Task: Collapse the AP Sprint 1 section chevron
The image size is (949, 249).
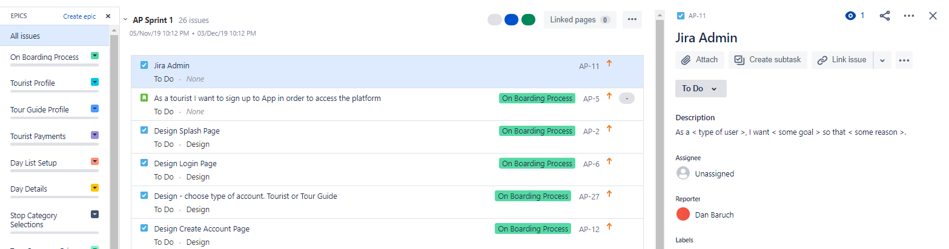Action: coord(125,20)
